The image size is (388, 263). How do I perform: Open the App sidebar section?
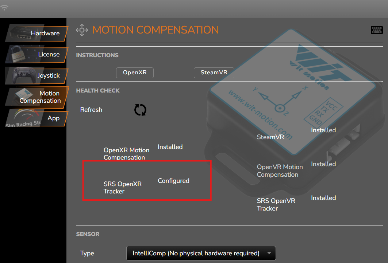click(x=37, y=118)
